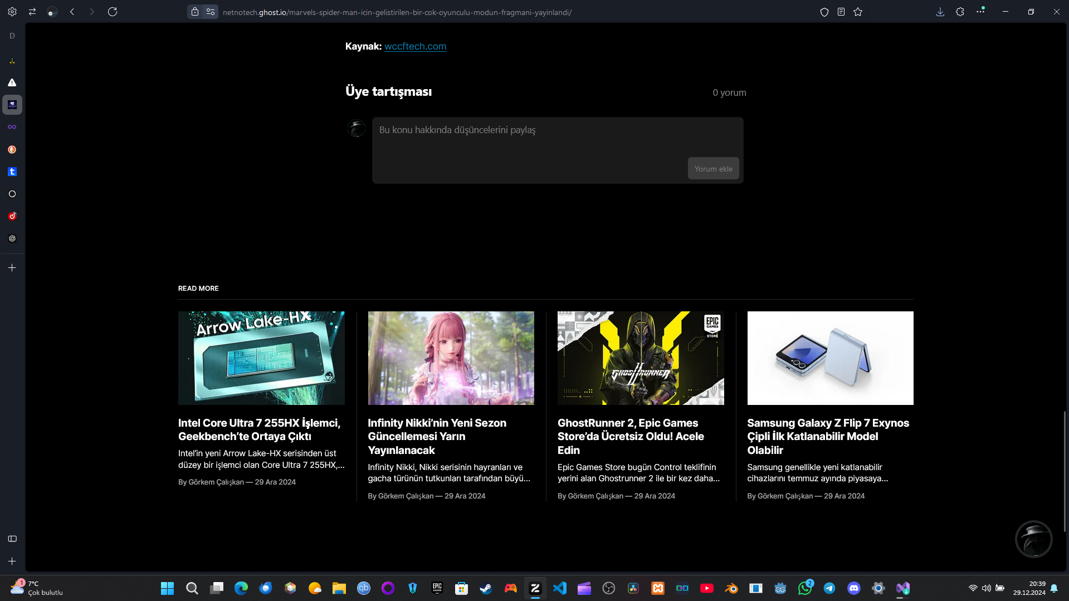Open 'GhostRunner 2, Epic Games Store'da' headline

pyautogui.click(x=631, y=437)
